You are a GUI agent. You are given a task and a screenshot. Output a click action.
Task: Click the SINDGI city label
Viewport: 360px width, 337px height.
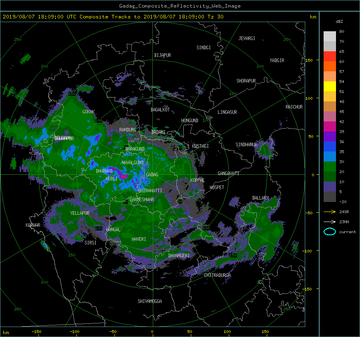click(x=204, y=47)
